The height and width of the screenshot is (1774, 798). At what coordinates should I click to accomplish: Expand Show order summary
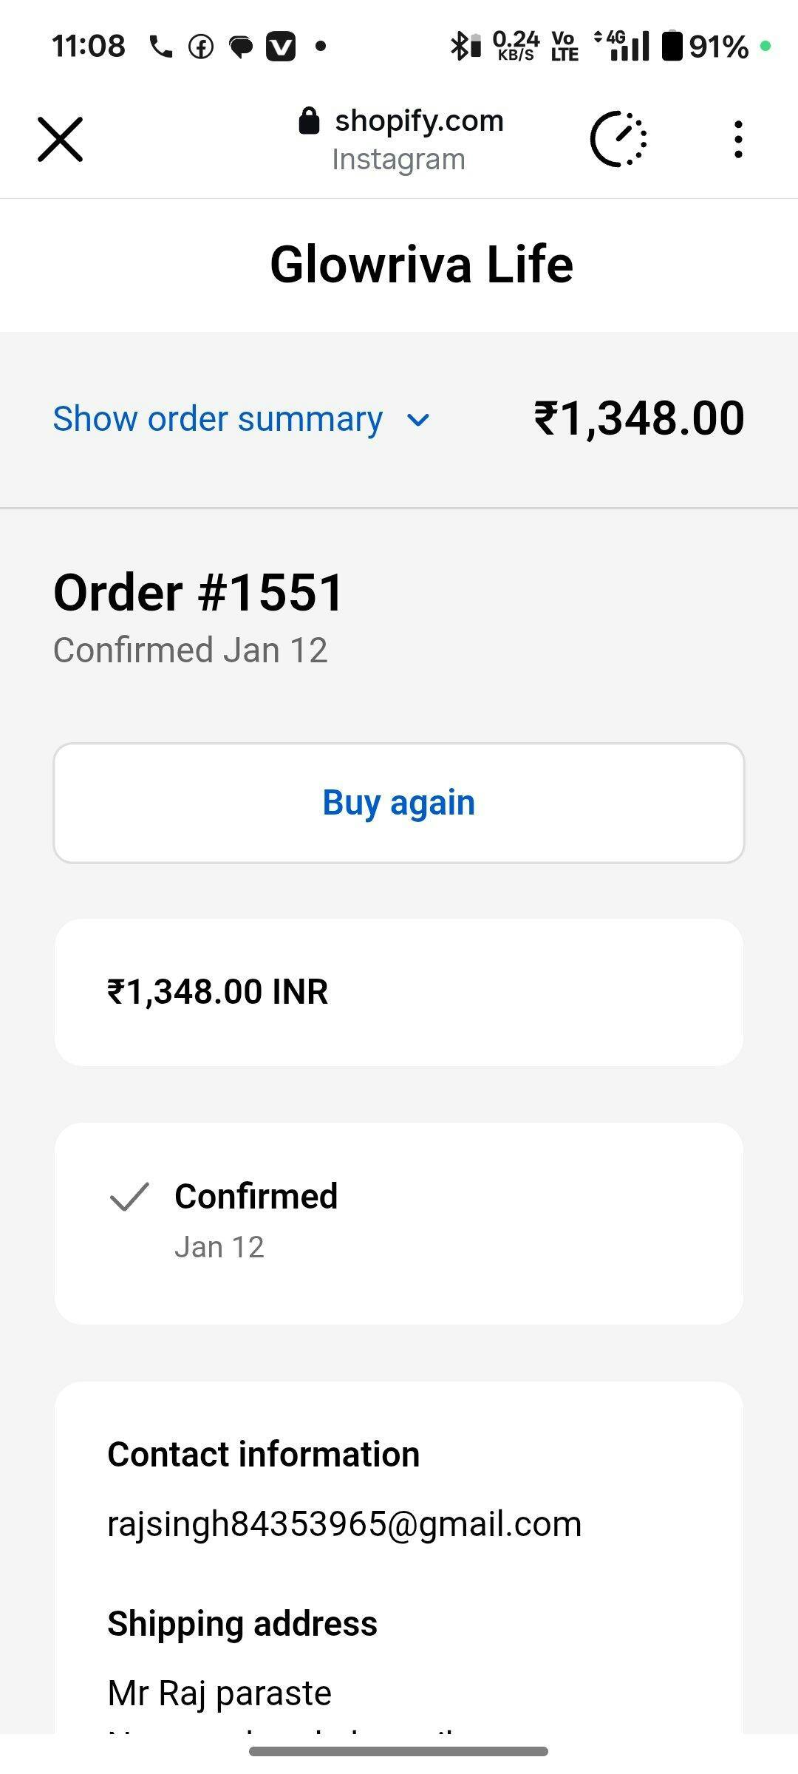pos(218,419)
